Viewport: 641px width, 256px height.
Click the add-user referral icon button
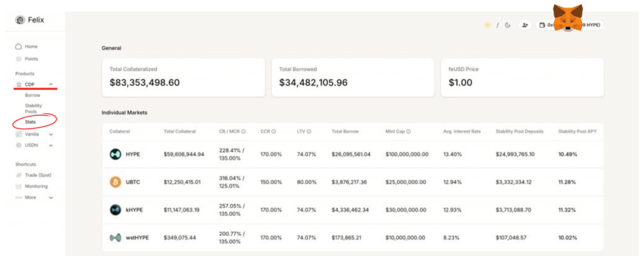(525, 25)
